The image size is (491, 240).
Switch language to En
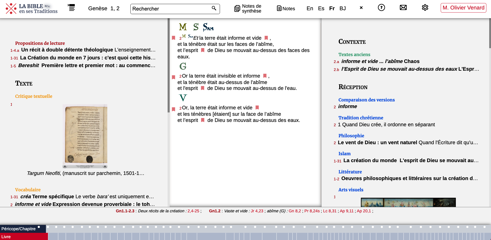pos(310,8)
